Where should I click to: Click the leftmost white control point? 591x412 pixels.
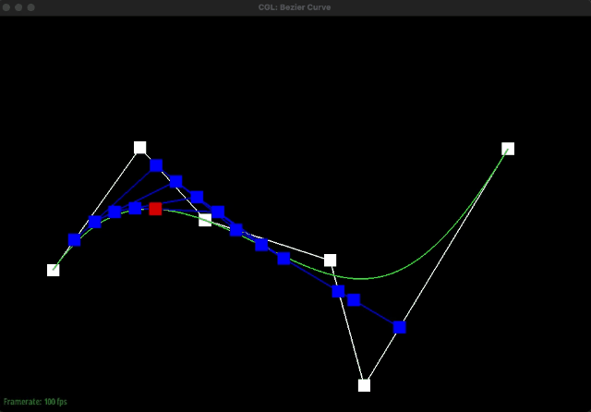point(54,270)
